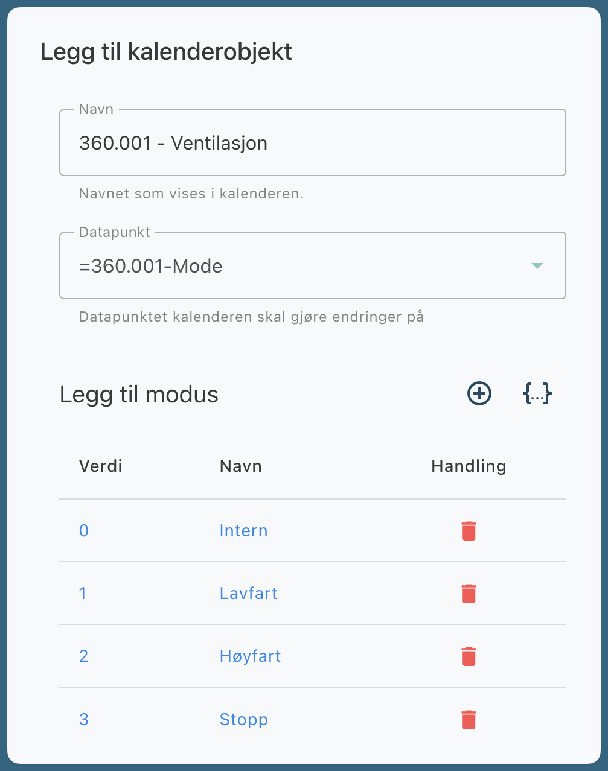This screenshot has height=771, width=608.
Task: Click value 3 in Verdi column
Action: tap(84, 720)
